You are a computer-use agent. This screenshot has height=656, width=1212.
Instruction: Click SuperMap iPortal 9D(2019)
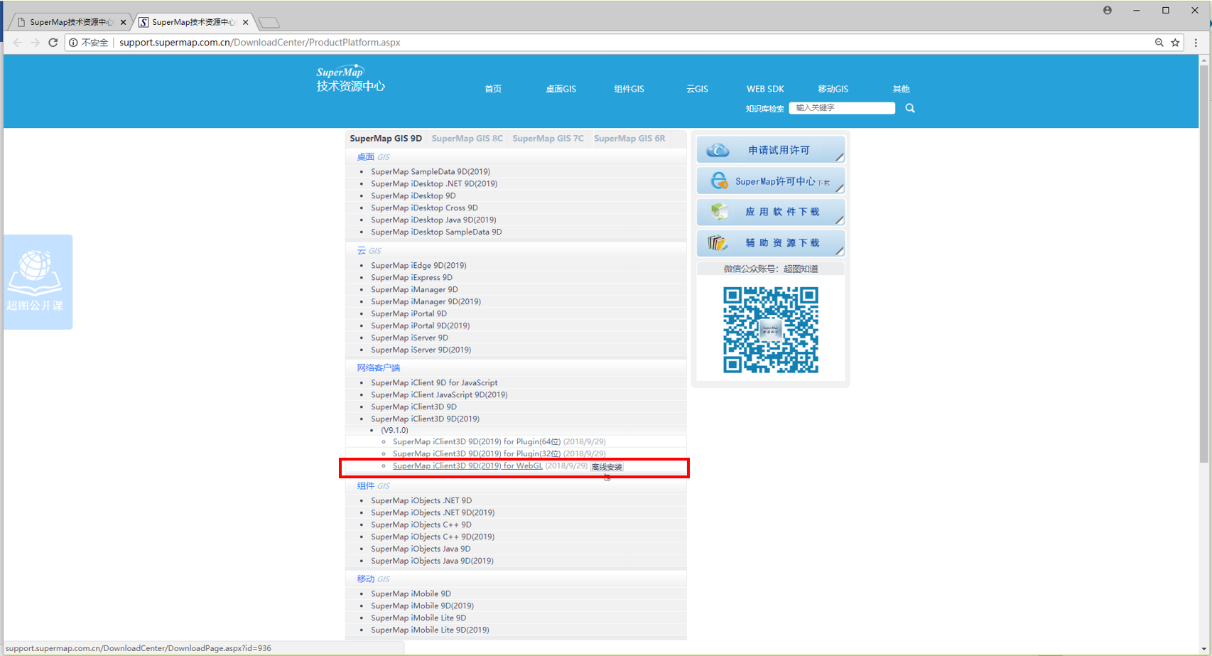[420, 326]
